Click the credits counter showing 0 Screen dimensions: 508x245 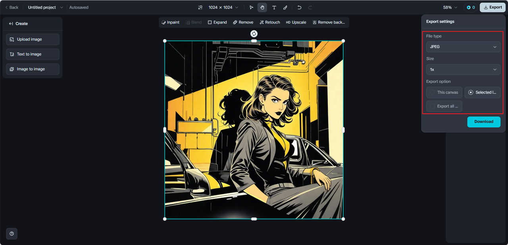pos(471,8)
